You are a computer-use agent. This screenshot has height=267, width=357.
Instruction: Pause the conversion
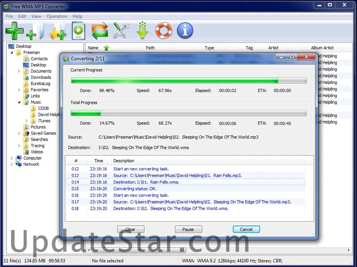[x=188, y=229]
